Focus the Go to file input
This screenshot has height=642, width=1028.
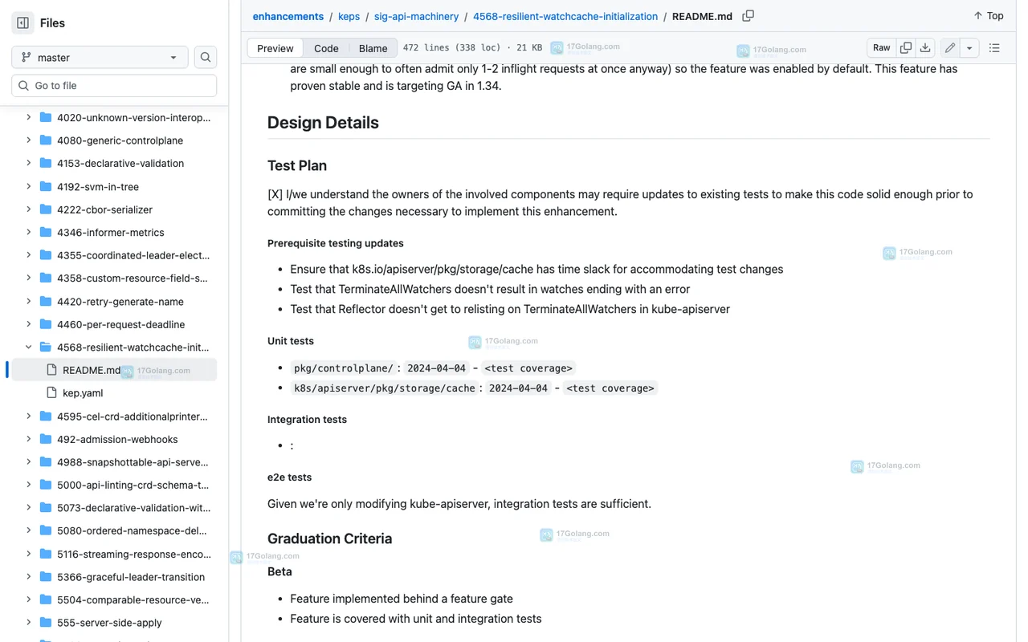point(114,86)
